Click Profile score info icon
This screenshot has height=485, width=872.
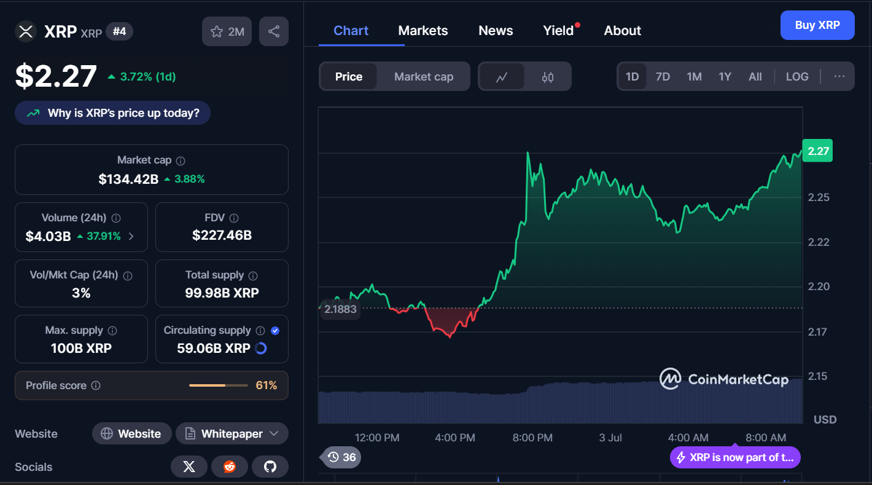pos(96,385)
